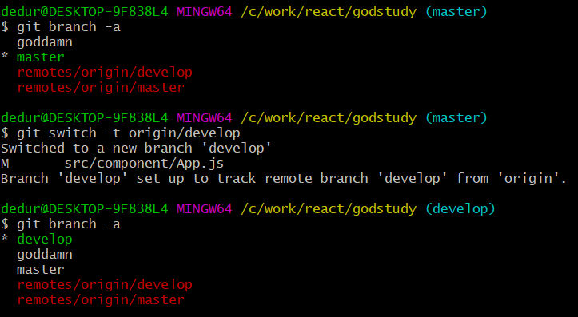This screenshot has width=578, height=317.
Task: Click the '(master)' indicator in the first prompt
Action: pos(456,12)
